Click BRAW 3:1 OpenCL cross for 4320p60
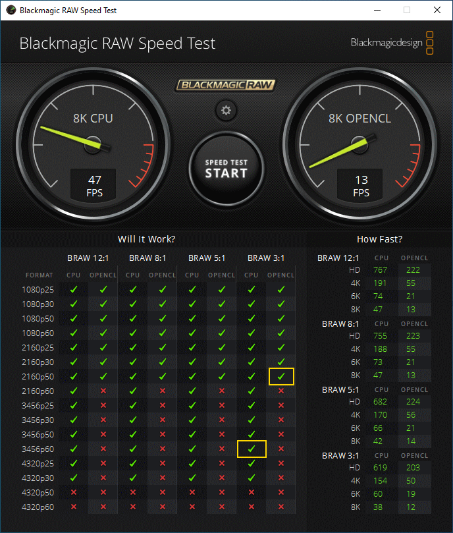 (281, 507)
